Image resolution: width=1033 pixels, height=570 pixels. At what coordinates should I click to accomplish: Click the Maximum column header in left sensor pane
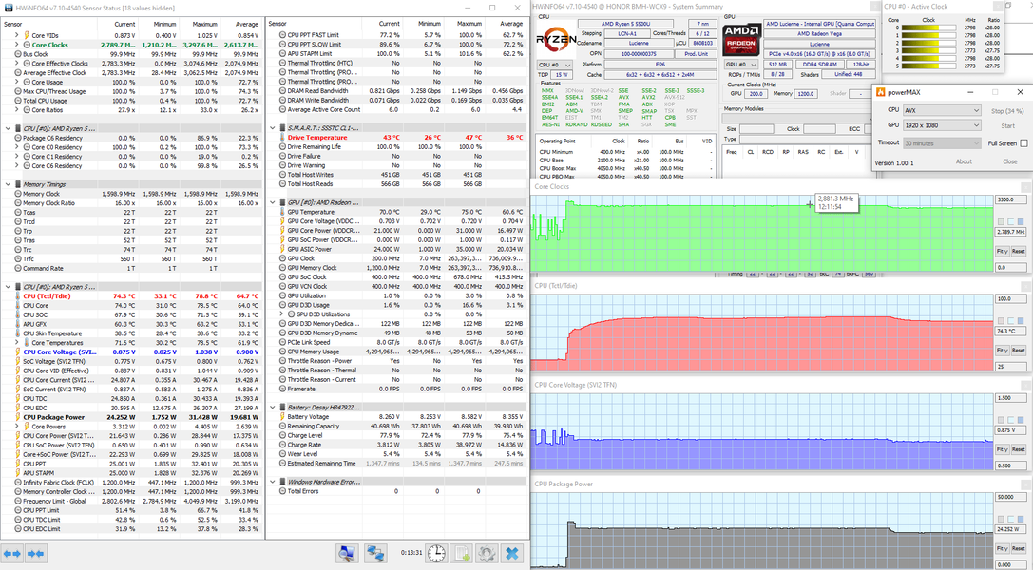coord(205,24)
